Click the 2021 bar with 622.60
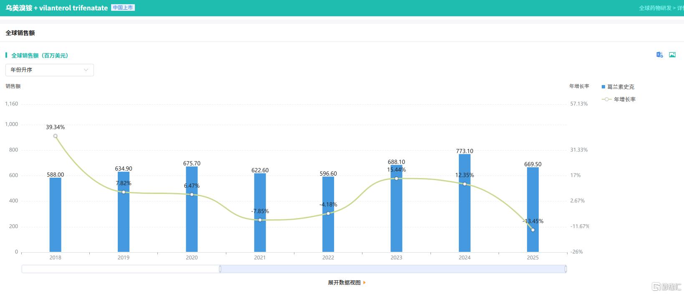 point(260,213)
